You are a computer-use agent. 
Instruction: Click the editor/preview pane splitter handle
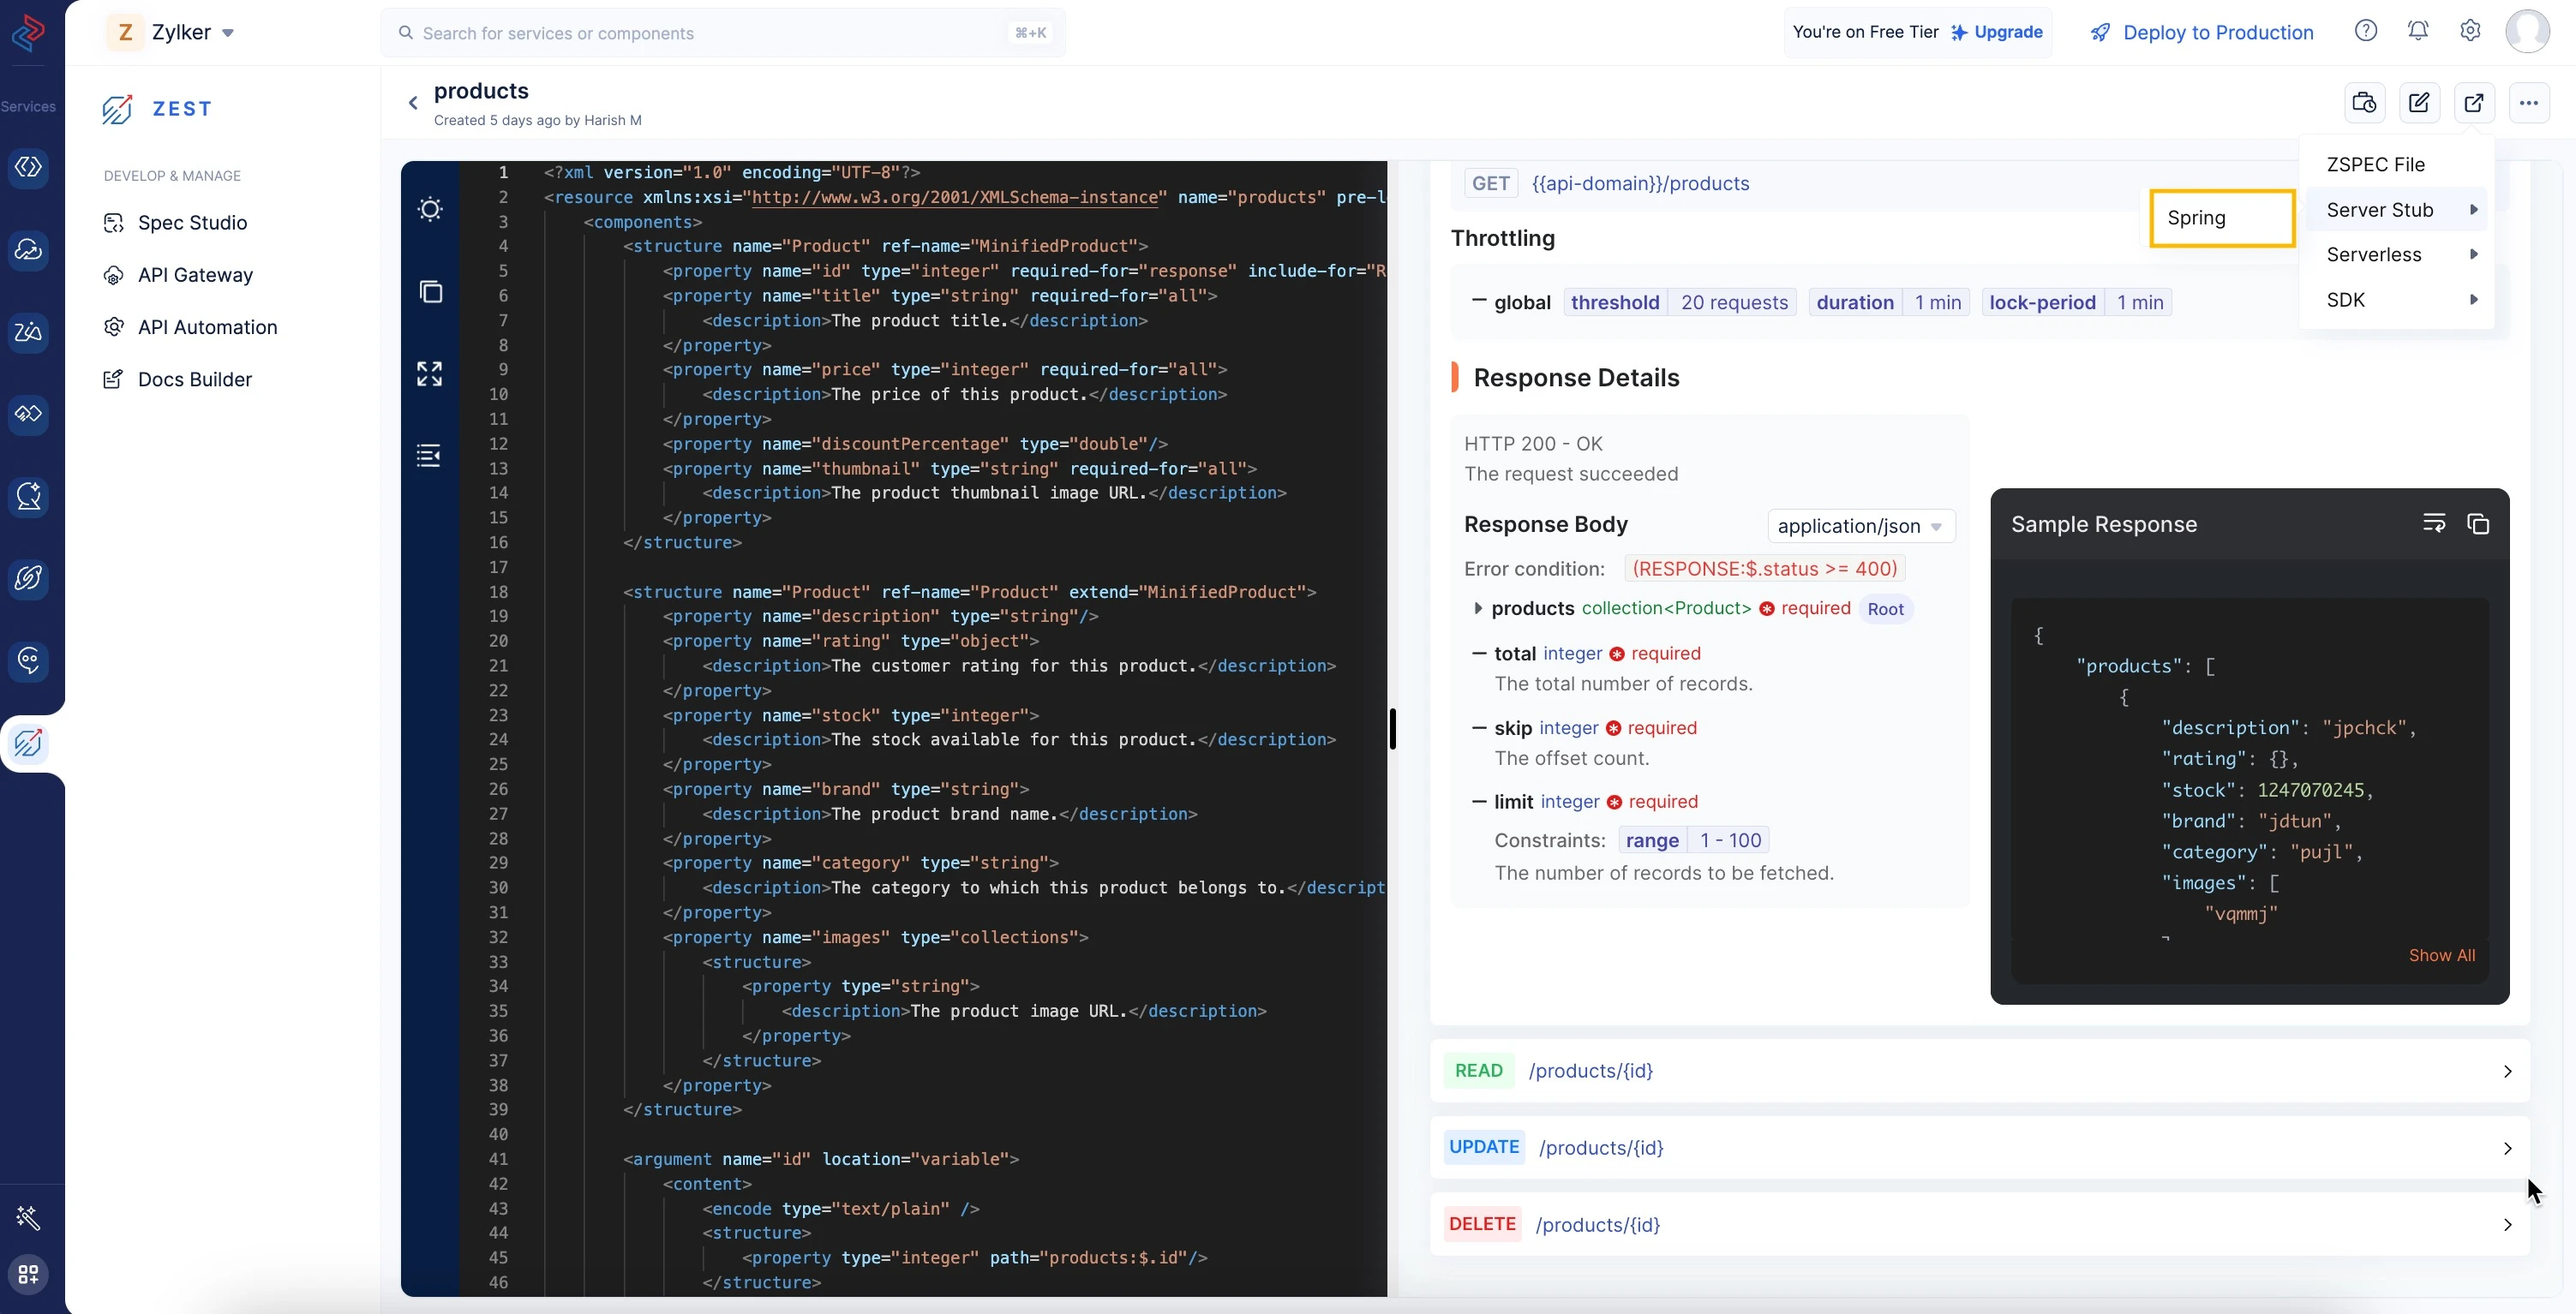click(x=1392, y=728)
